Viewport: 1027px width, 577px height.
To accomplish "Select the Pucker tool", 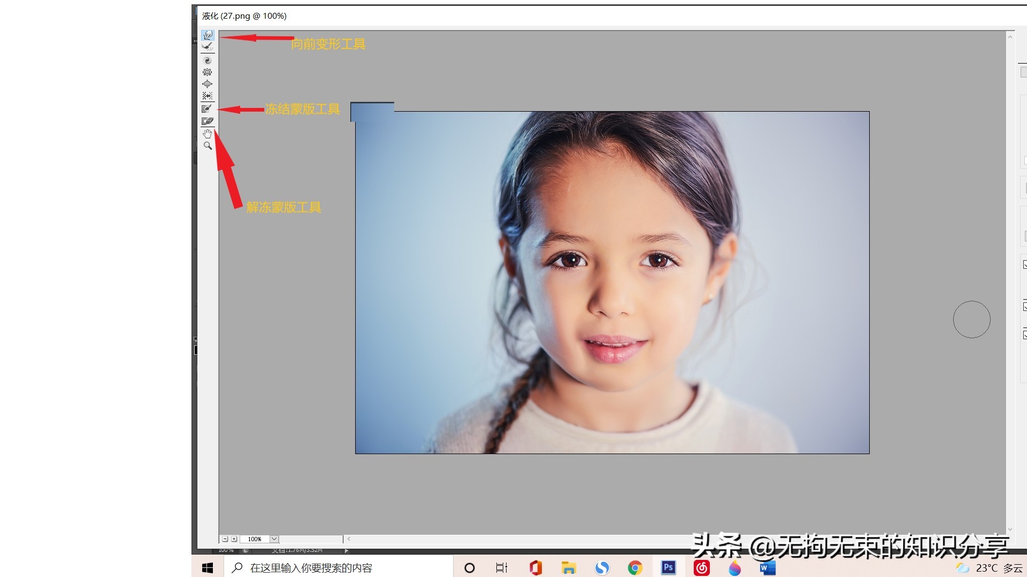I will click(x=208, y=72).
